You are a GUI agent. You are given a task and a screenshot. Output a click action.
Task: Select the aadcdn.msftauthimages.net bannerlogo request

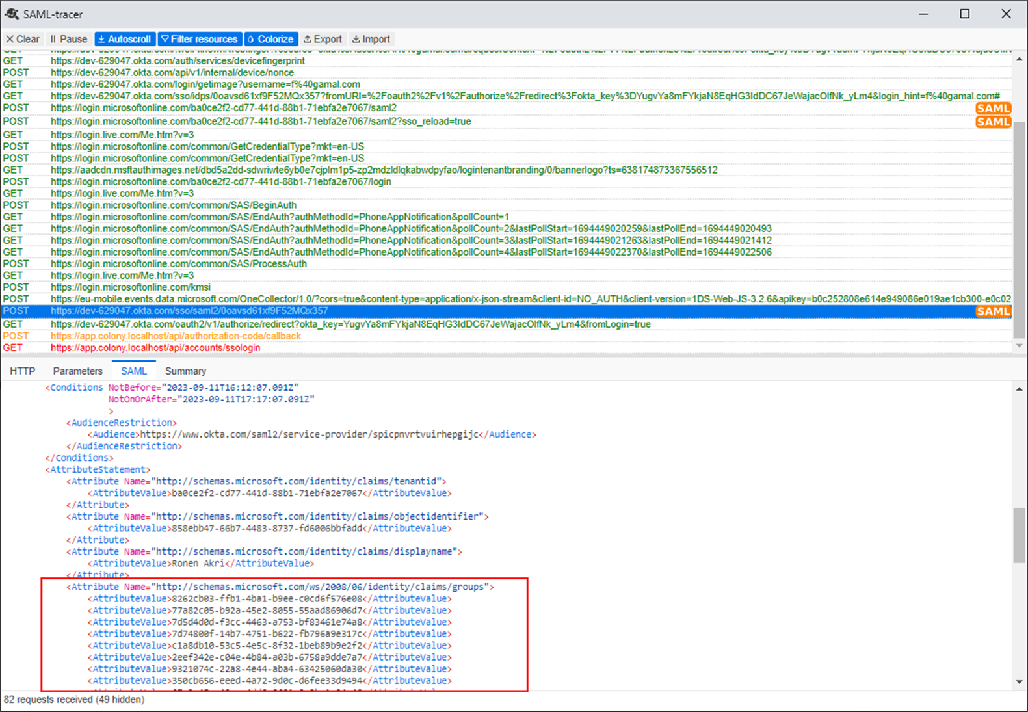(x=506, y=170)
